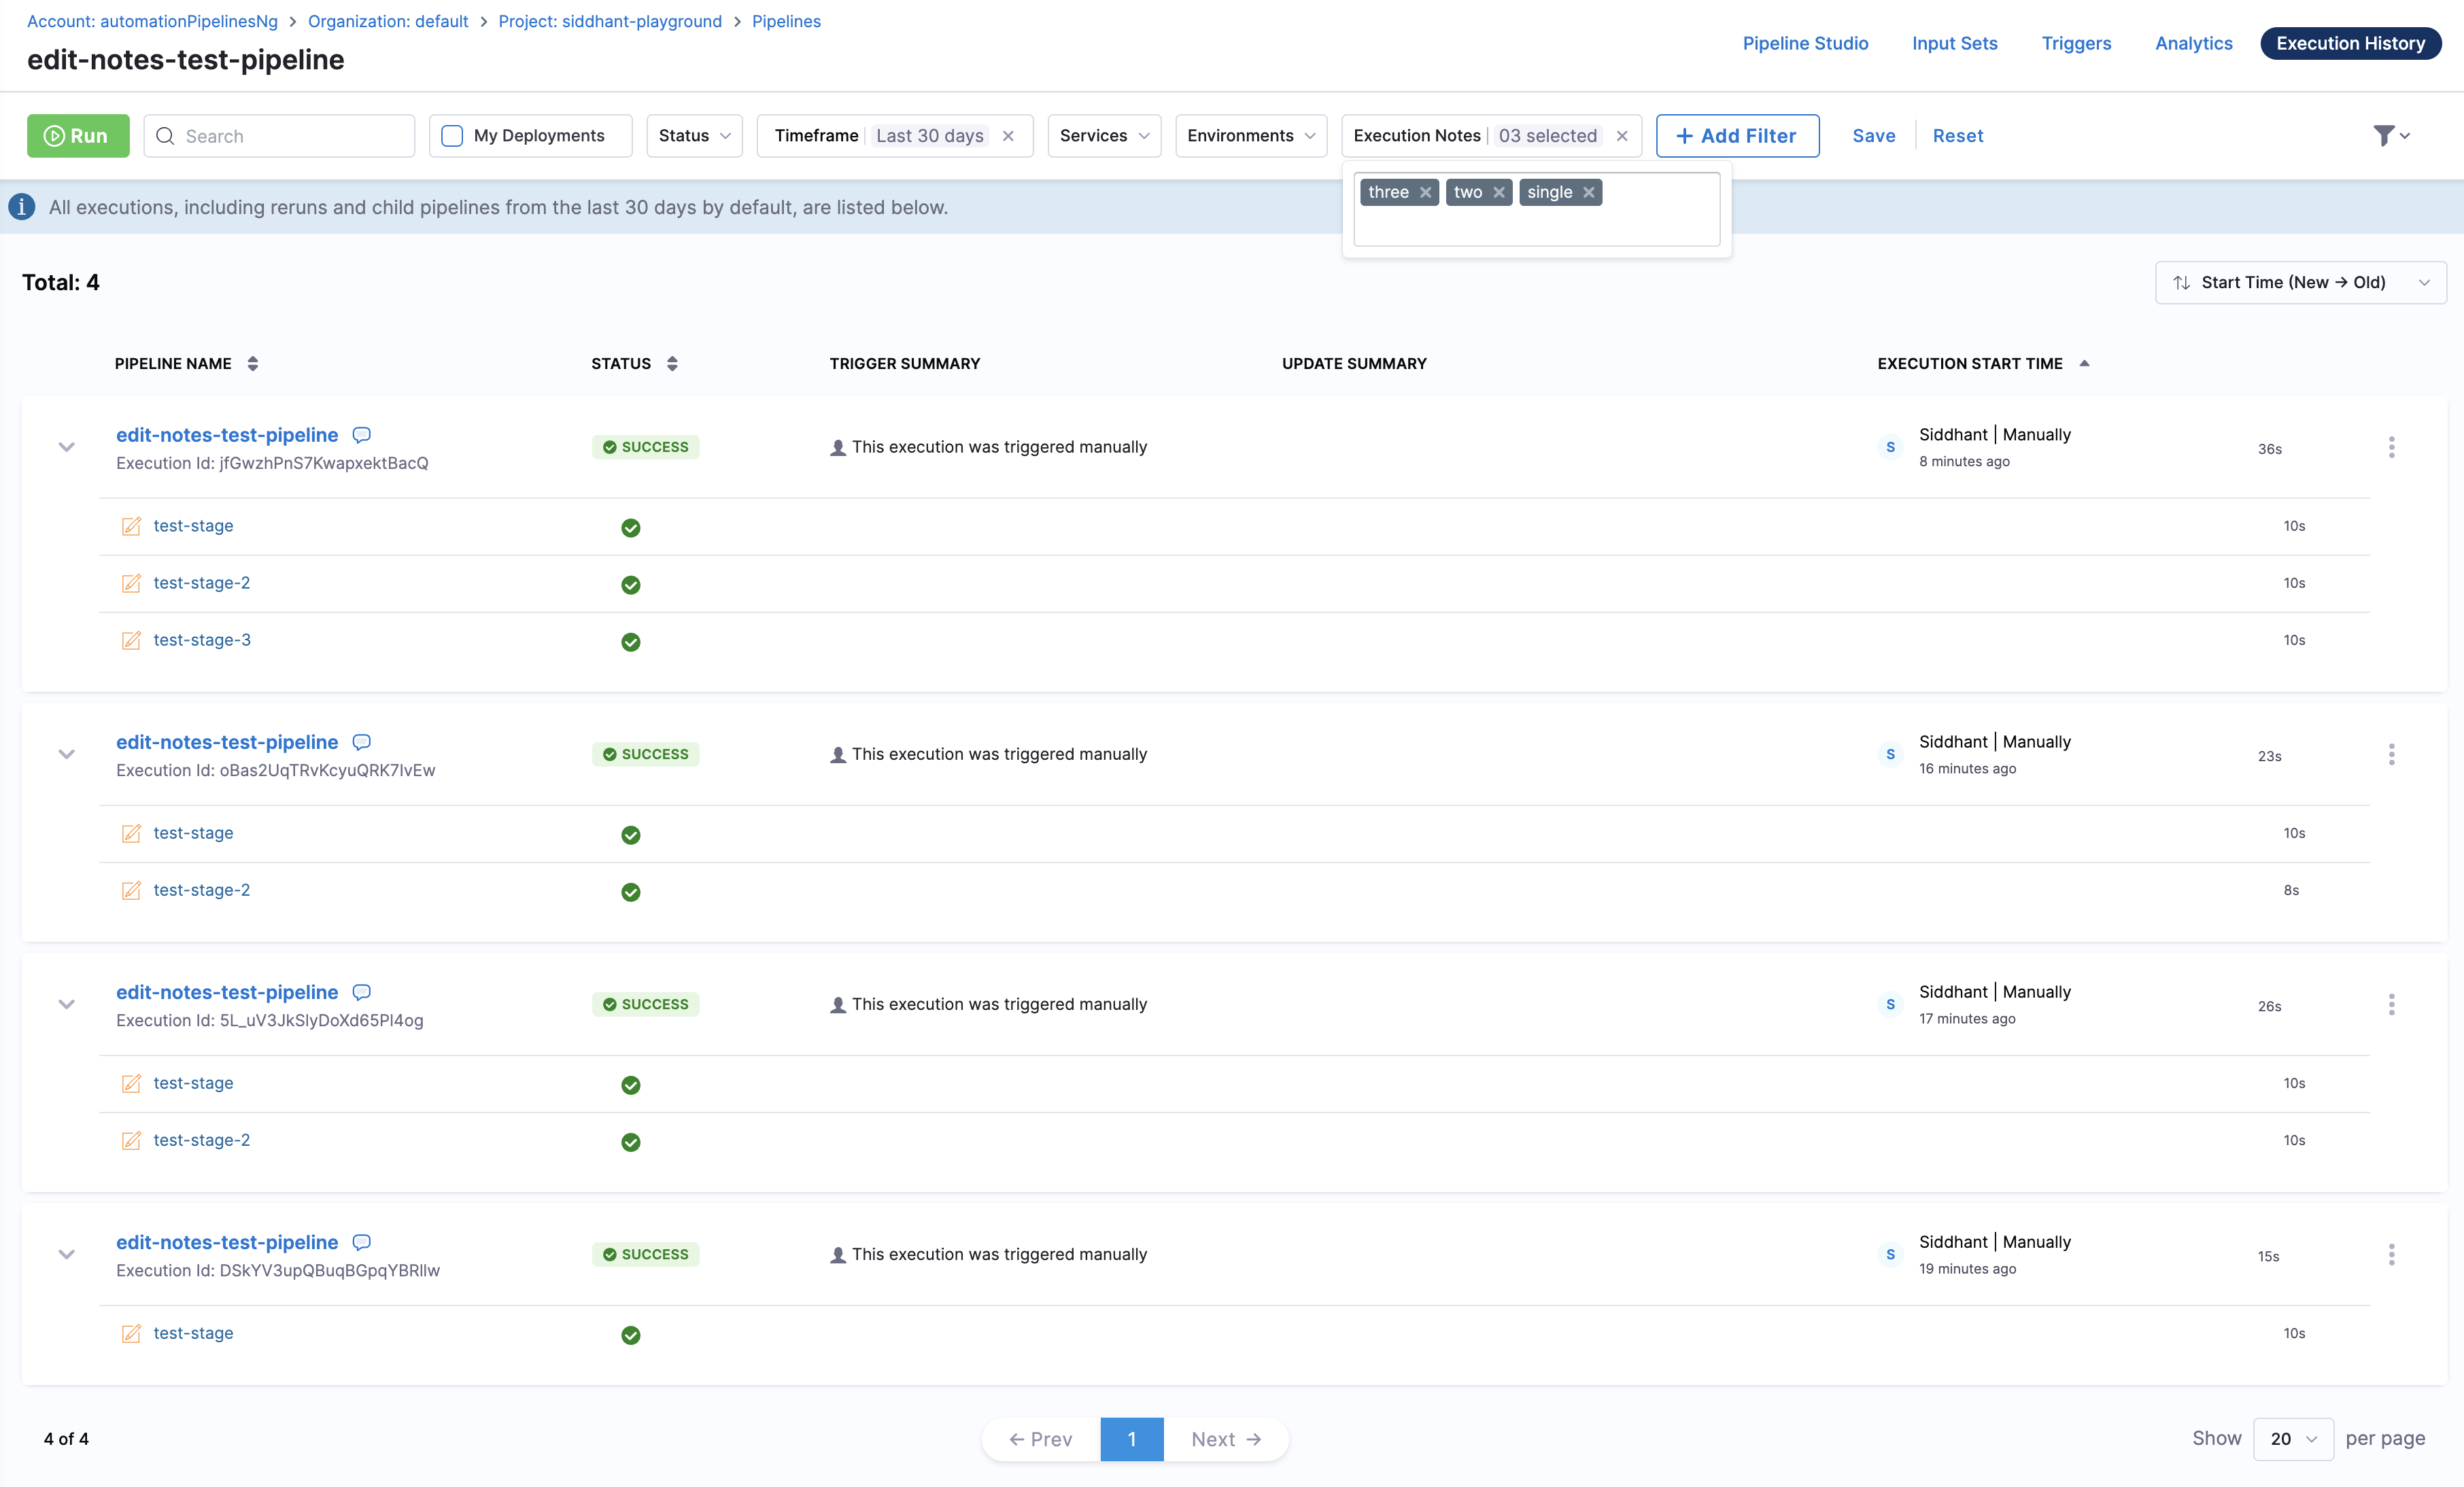2464x1487 pixels.
Task: Click the edit note pencil beside test-stage
Action: pyautogui.click(x=131, y=525)
